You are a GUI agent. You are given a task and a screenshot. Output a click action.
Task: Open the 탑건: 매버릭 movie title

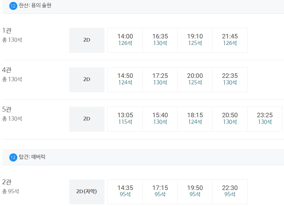tap(32, 157)
